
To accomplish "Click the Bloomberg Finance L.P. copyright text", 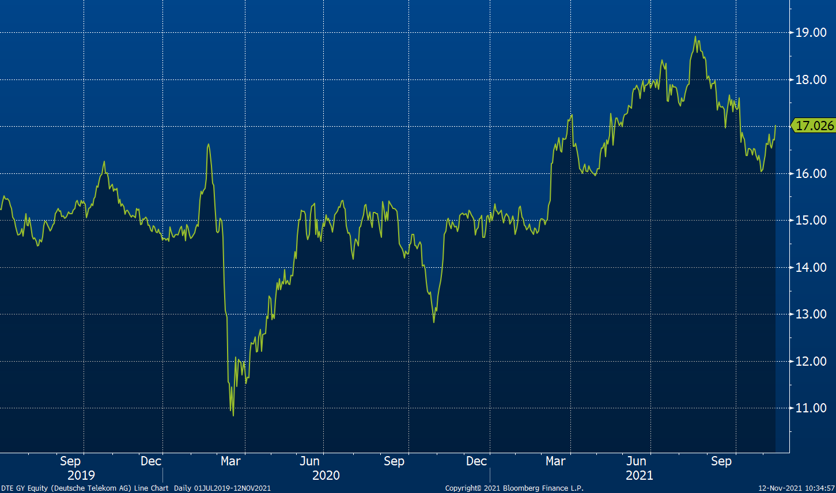I will click(x=515, y=488).
